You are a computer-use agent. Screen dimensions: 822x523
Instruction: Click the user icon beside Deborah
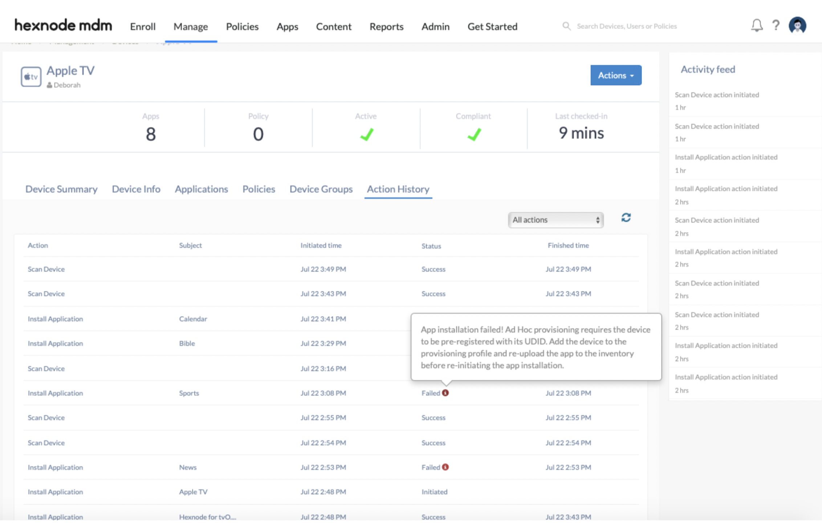(x=49, y=85)
